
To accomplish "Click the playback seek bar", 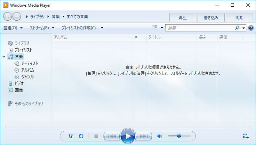I will [x=128, y=126].
